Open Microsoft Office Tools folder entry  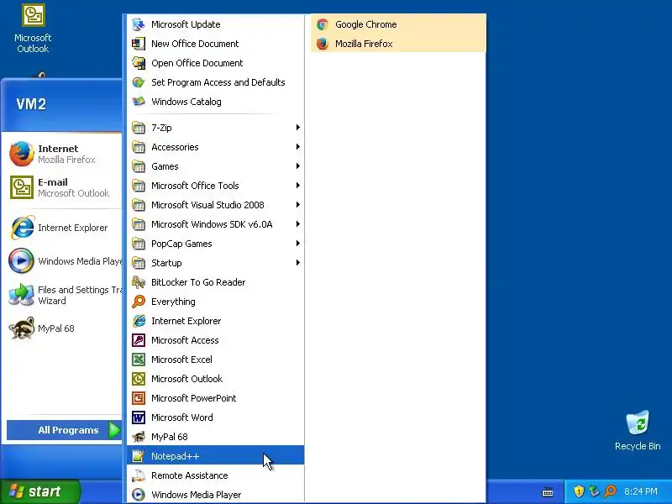click(x=216, y=186)
